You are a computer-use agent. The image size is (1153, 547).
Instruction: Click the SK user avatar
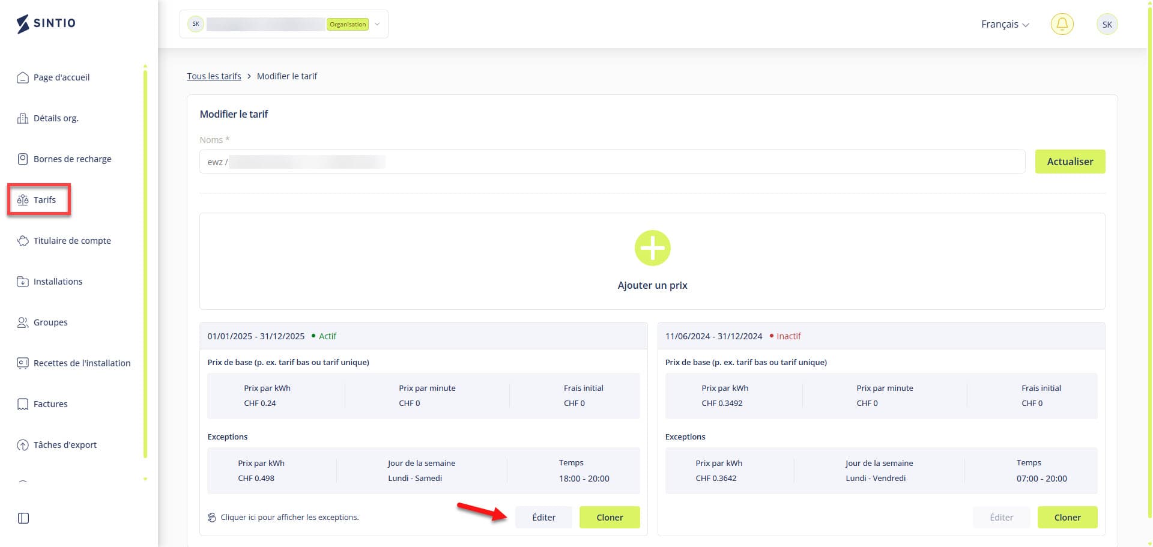1107,25
